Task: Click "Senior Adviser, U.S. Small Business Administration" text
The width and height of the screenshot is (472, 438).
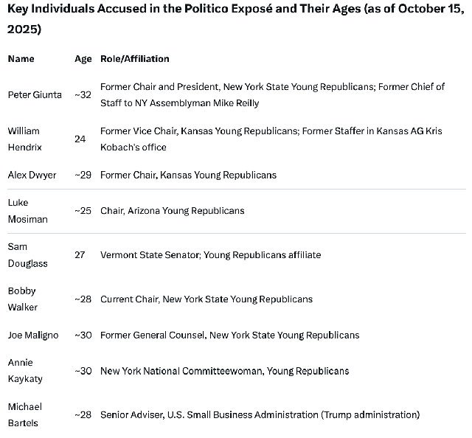Action: pos(209,415)
